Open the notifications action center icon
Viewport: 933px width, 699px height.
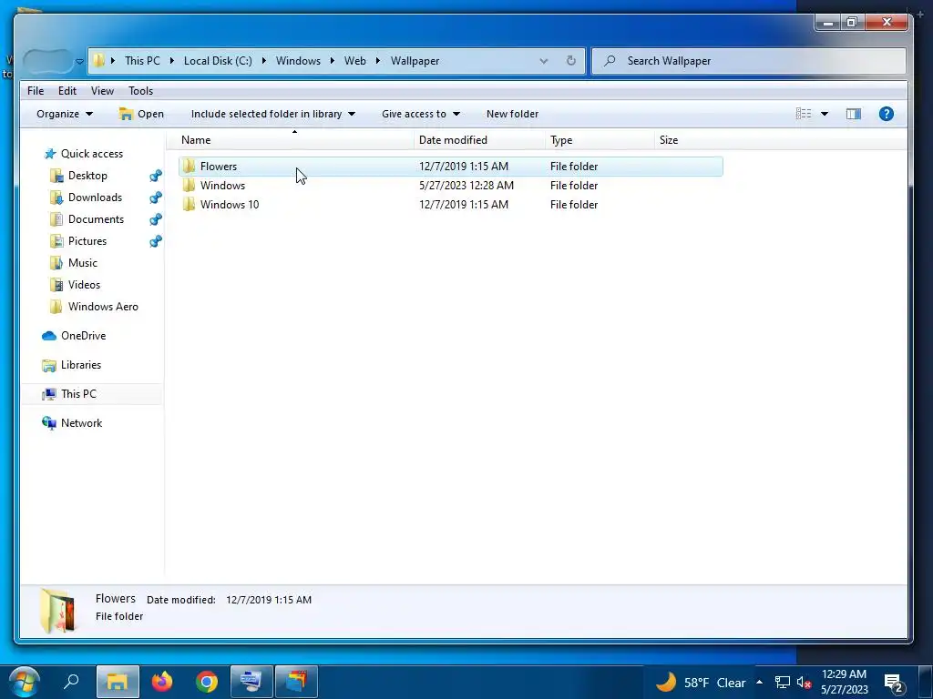click(894, 684)
